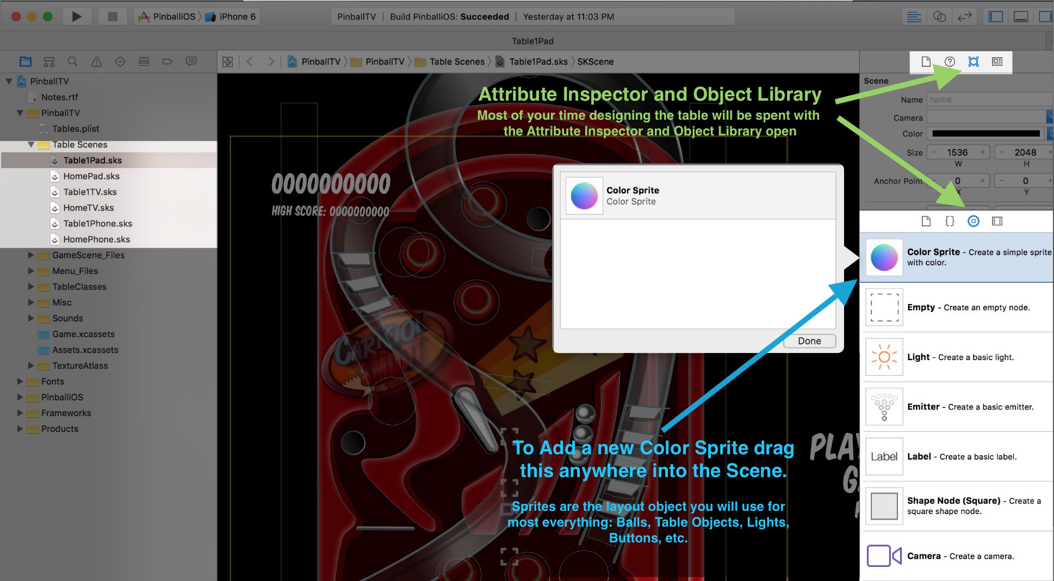Screen dimensions: 1054x581
Task: Open the Attributes inspector icon
Action: click(x=974, y=61)
